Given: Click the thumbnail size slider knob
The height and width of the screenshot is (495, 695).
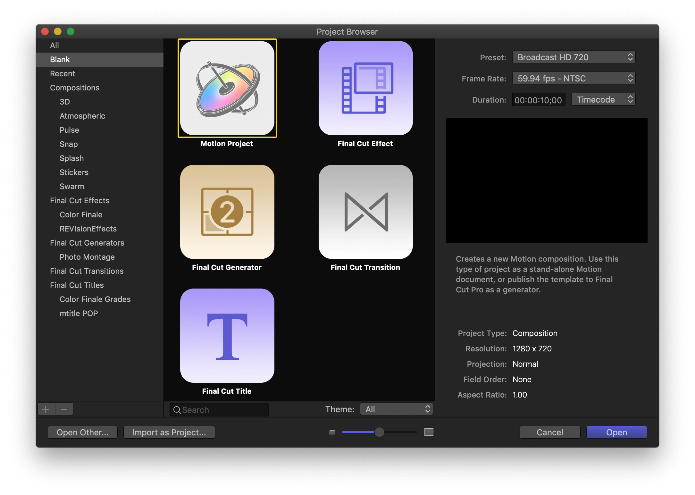Looking at the screenshot, I should point(379,432).
